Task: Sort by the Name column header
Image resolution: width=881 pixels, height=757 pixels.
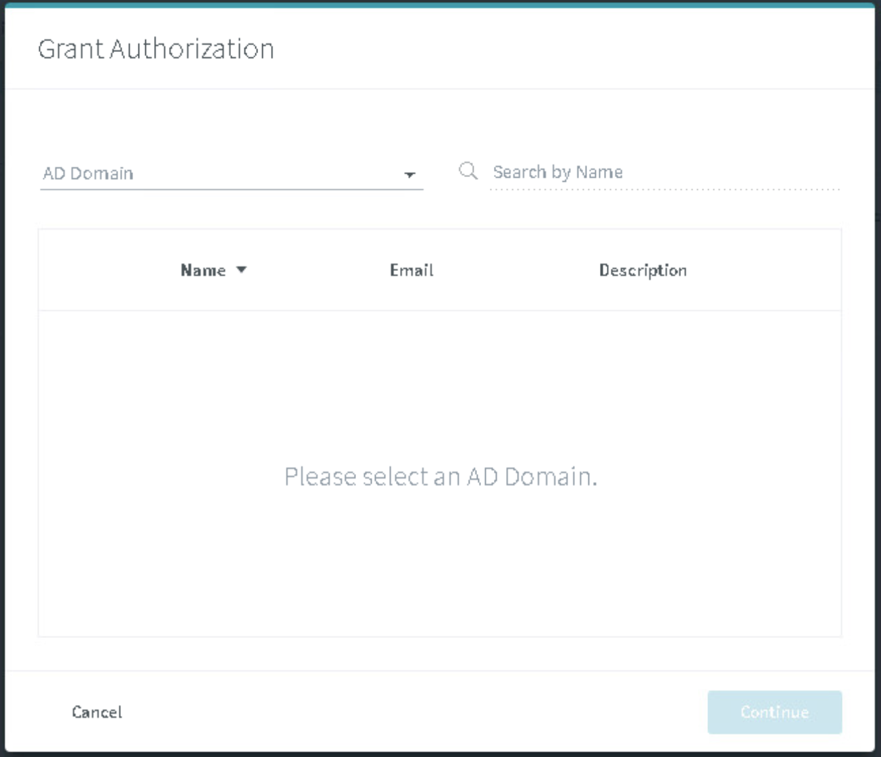Action: [203, 270]
